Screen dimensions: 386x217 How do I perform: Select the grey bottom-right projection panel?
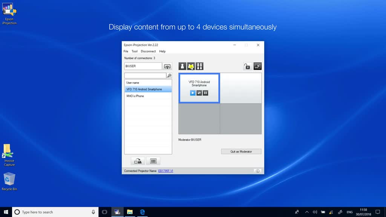(241, 119)
